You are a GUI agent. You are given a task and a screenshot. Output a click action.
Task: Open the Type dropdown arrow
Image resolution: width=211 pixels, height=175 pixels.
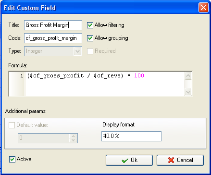click(x=78, y=51)
